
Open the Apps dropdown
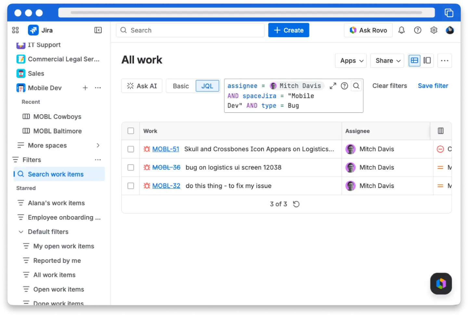(x=351, y=61)
